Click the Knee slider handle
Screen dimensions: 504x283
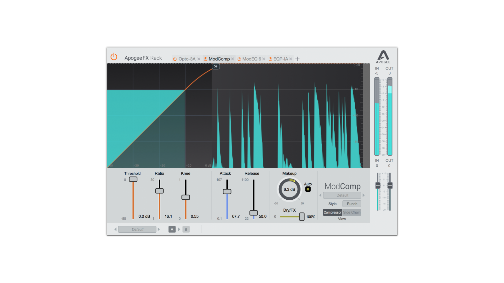pos(186,197)
